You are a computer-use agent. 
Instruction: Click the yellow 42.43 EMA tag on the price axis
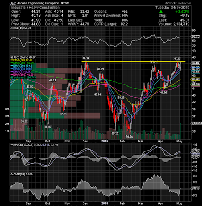click(x=195, y=79)
